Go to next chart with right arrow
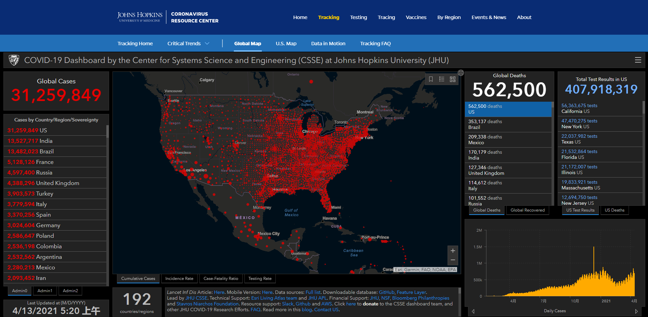The width and height of the screenshot is (648, 317). pyautogui.click(x=636, y=311)
